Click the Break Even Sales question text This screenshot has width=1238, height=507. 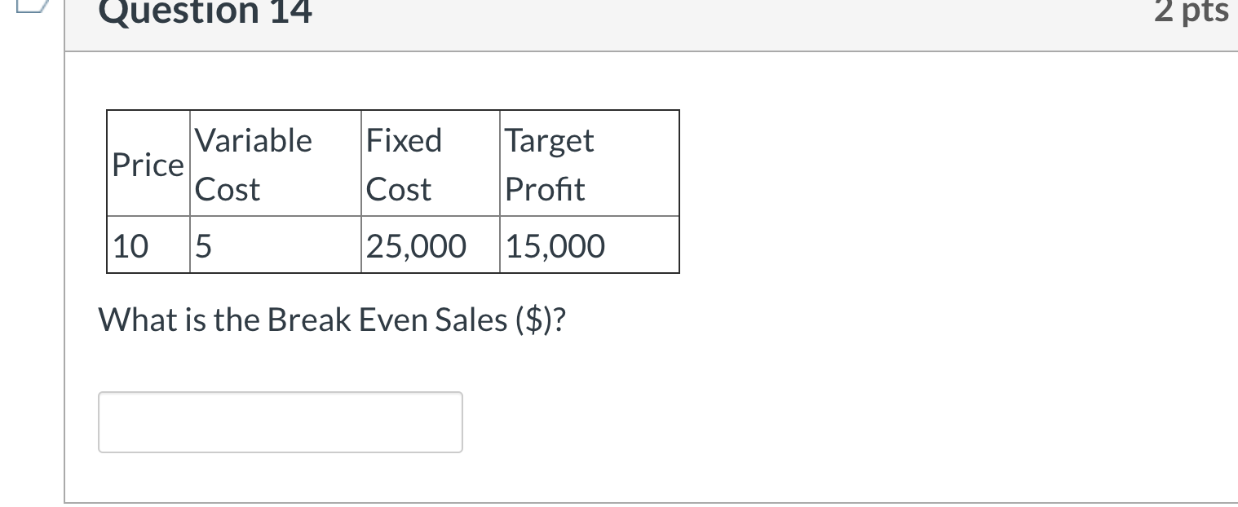[x=331, y=319]
